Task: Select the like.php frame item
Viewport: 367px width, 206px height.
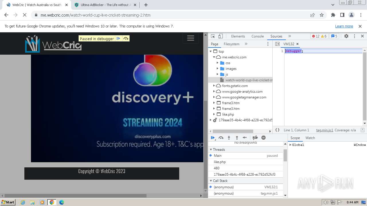Action: pos(228,114)
